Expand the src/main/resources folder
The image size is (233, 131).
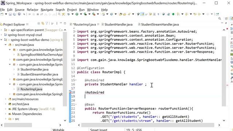(x=5, y=99)
